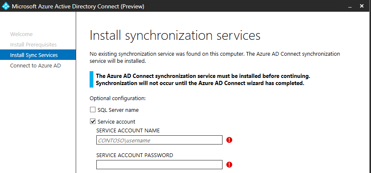This screenshot has height=173, width=371.
Task: Uncheck the Service account checkbox
Action: pyautogui.click(x=93, y=122)
